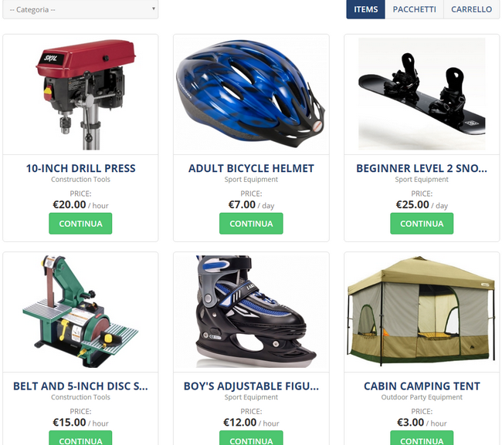Switch to the ITEMS tab
Image resolution: width=502 pixels, height=445 pixels.
pyautogui.click(x=365, y=9)
